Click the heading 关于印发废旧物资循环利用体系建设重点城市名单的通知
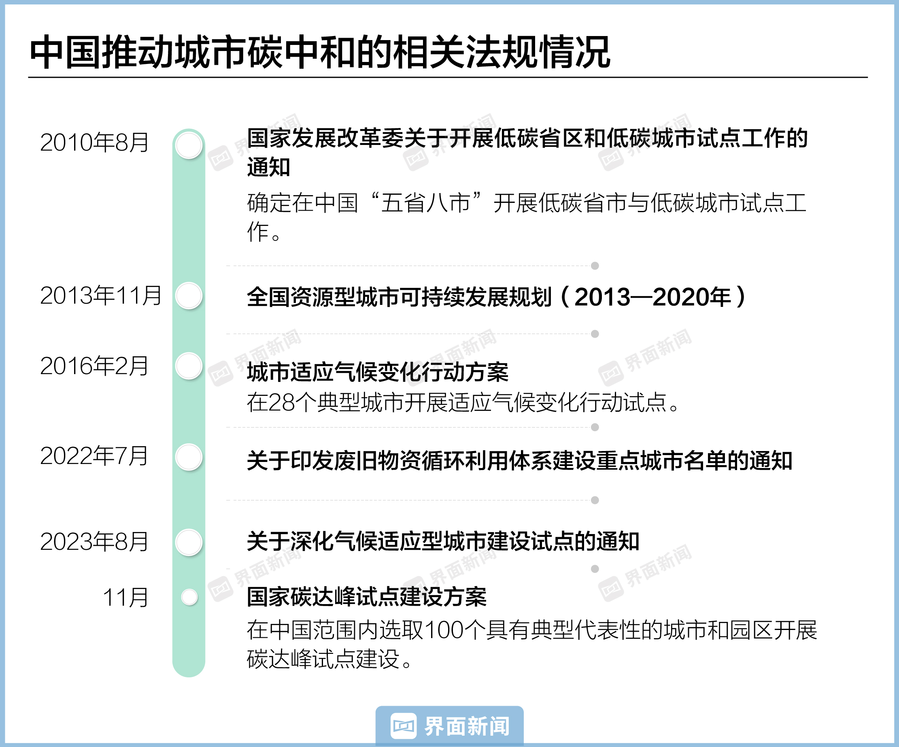899x747 pixels. tap(519, 460)
